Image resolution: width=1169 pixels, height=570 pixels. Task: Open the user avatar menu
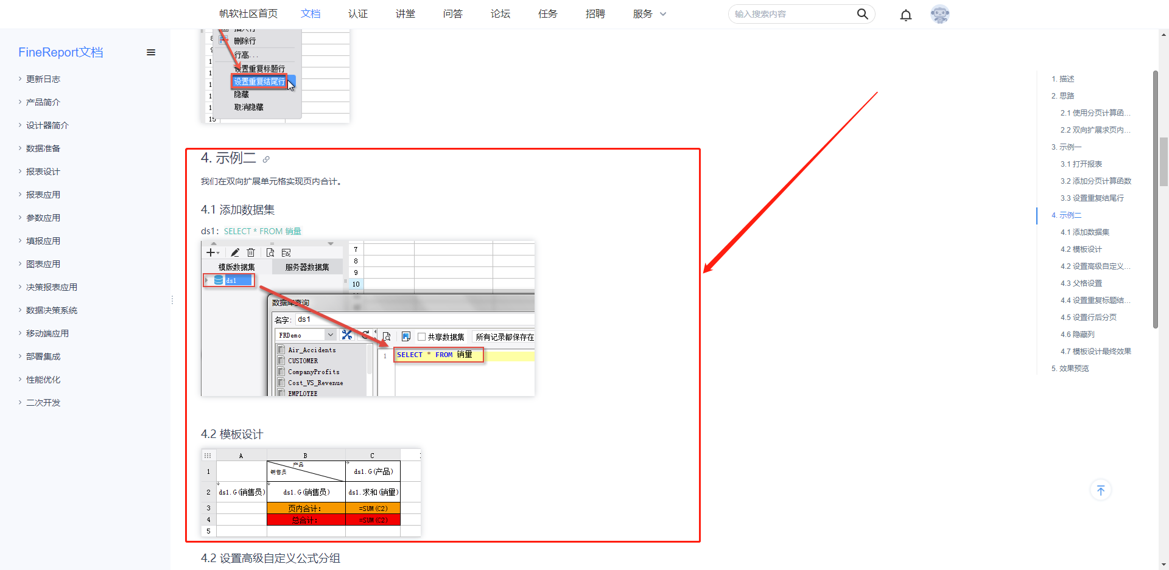(940, 14)
